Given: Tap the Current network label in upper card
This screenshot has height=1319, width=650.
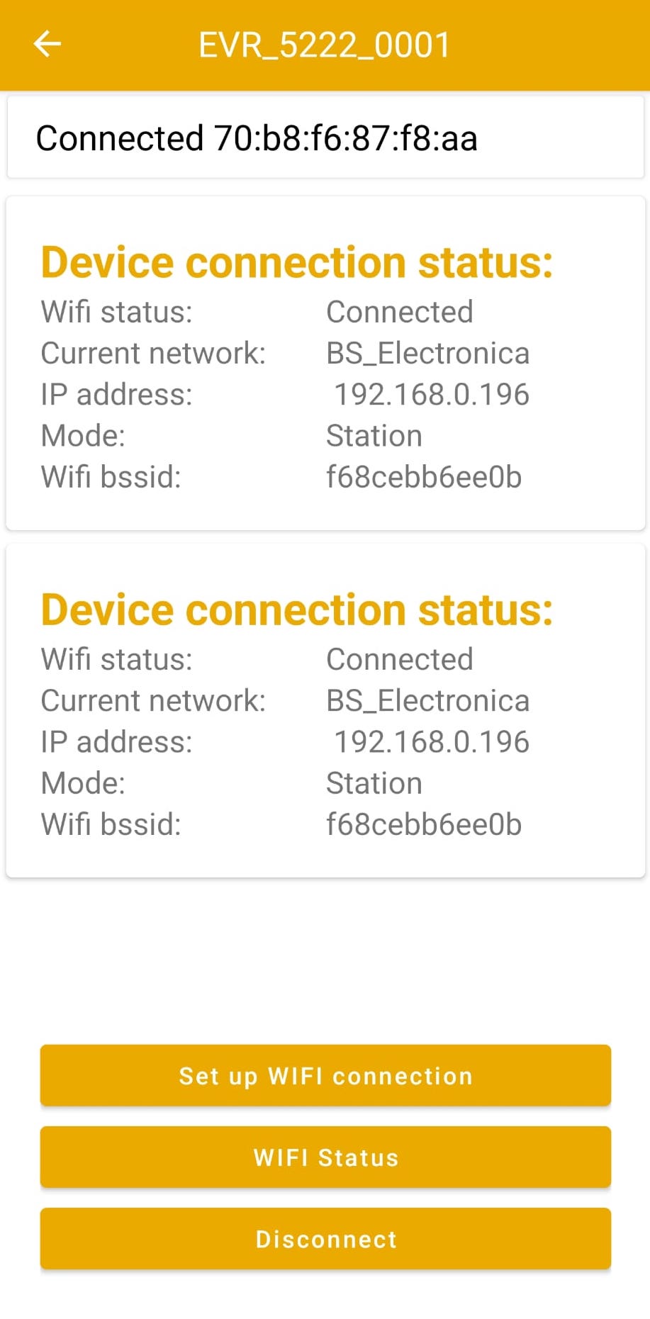Looking at the screenshot, I should click(x=153, y=354).
